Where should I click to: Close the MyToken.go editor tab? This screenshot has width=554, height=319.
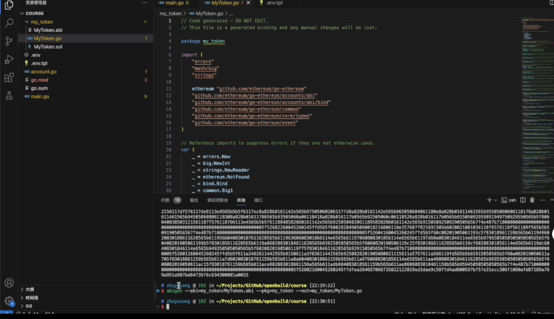pos(248,3)
